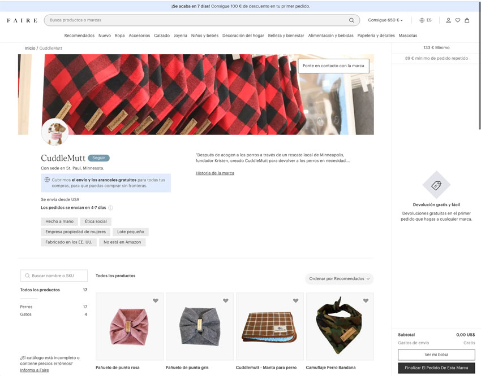Open the Accesorios category

pyautogui.click(x=139, y=36)
